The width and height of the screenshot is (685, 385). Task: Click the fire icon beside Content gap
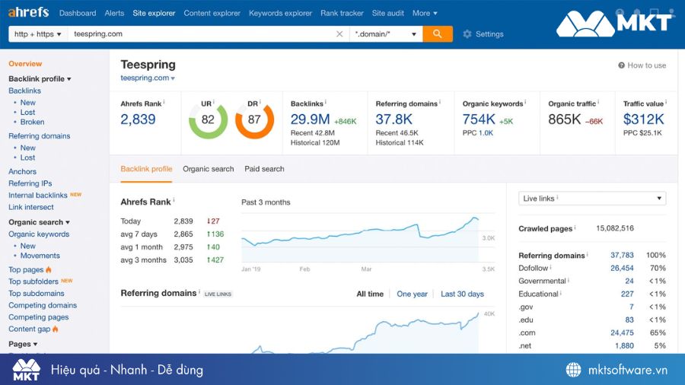point(55,329)
